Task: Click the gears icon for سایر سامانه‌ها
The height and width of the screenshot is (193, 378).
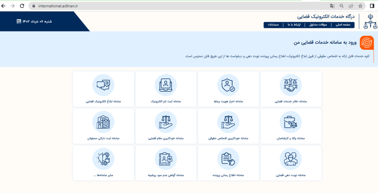Action: [103, 159]
